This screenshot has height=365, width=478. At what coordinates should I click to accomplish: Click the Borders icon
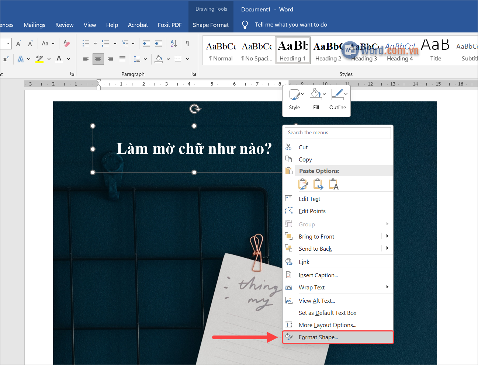(x=178, y=59)
